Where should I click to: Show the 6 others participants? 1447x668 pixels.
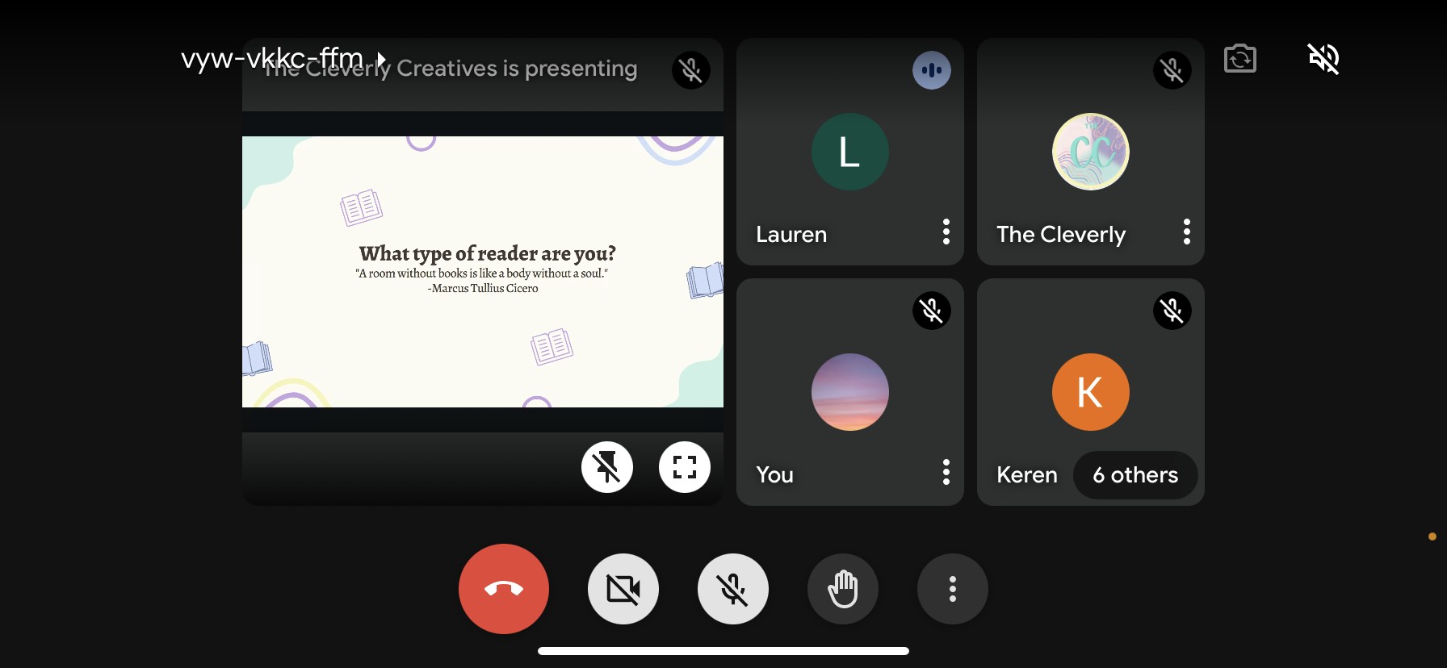point(1135,475)
